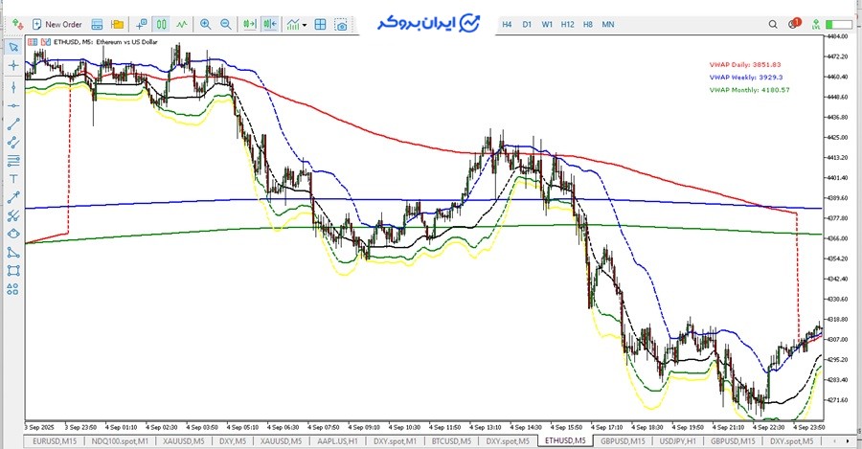Toggle candlestick chart mode
This screenshot has width=862, height=449.
[161, 24]
